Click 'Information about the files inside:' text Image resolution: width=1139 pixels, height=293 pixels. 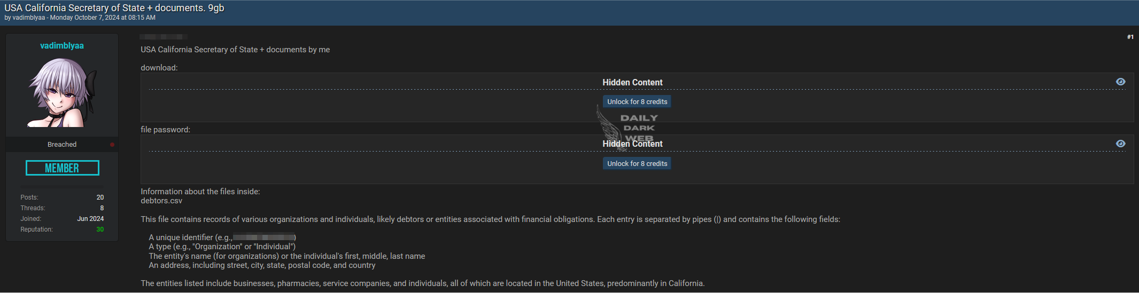point(200,192)
